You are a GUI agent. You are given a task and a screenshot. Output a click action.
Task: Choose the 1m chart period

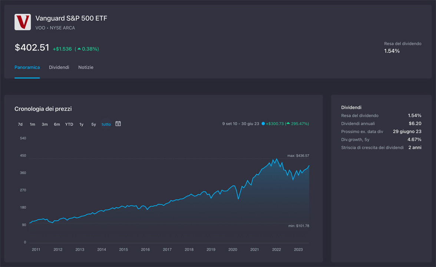click(33, 124)
